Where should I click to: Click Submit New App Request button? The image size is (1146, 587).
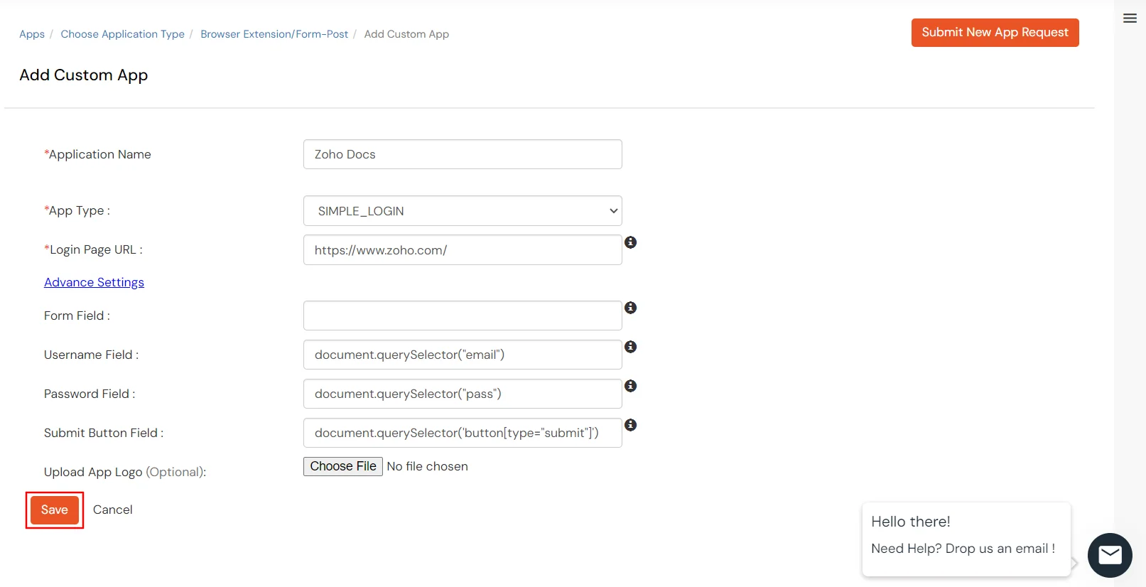995,33
